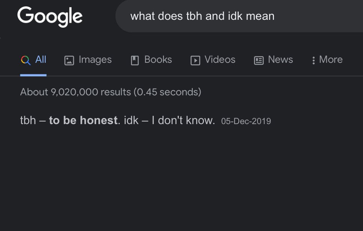Click the 05-Dec-2019 date label

pyautogui.click(x=246, y=121)
